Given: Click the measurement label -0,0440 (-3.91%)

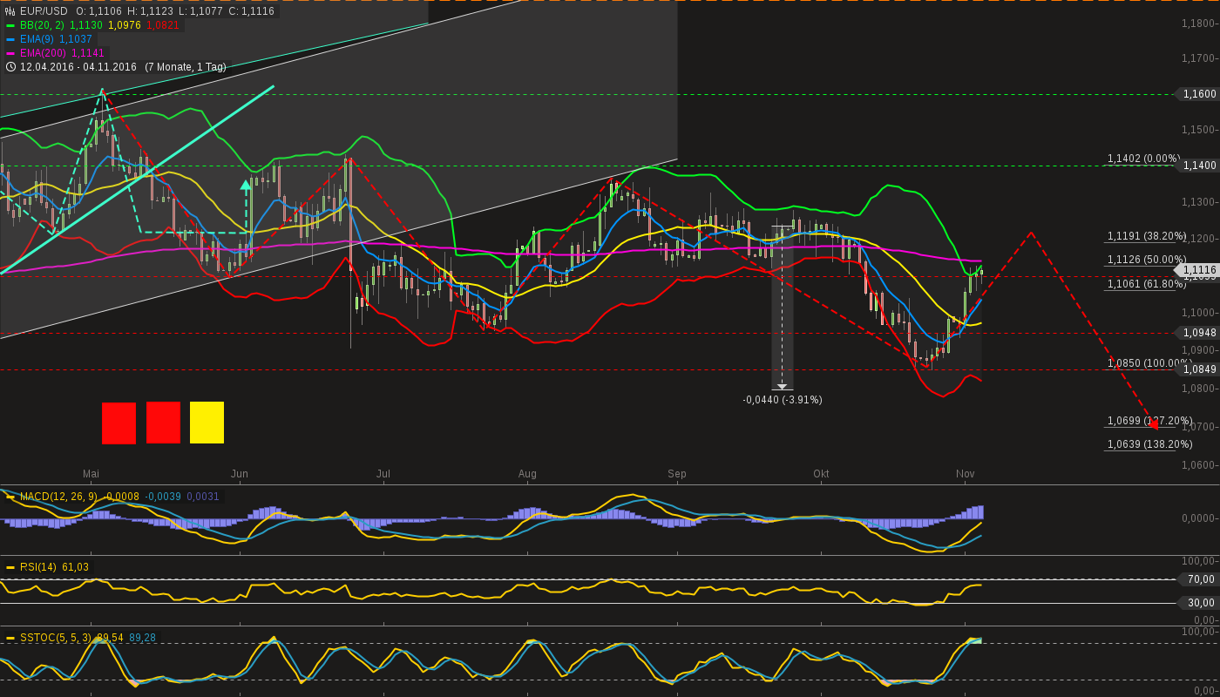Looking at the screenshot, I should [782, 400].
